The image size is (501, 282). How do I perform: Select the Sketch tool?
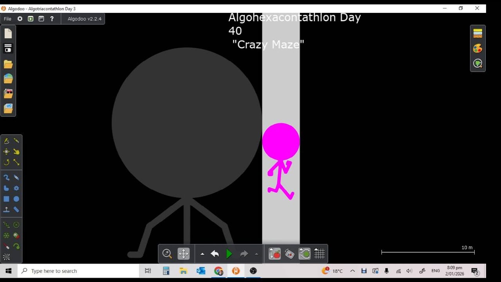coord(6,141)
